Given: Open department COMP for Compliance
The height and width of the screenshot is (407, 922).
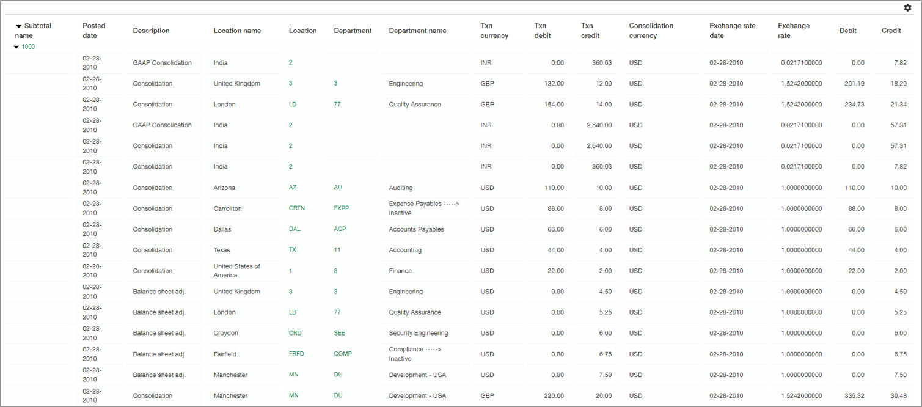Looking at the screenshot, I should pyautogui.click(x=342, y=353).
